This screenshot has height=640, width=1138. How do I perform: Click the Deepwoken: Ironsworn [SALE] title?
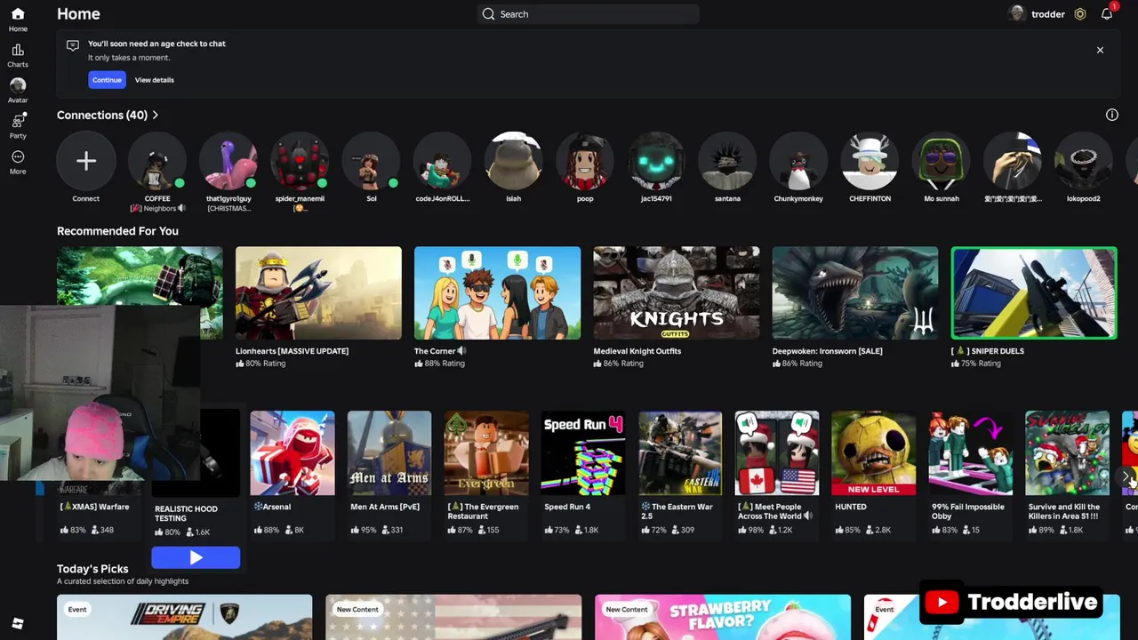(828, 351)
